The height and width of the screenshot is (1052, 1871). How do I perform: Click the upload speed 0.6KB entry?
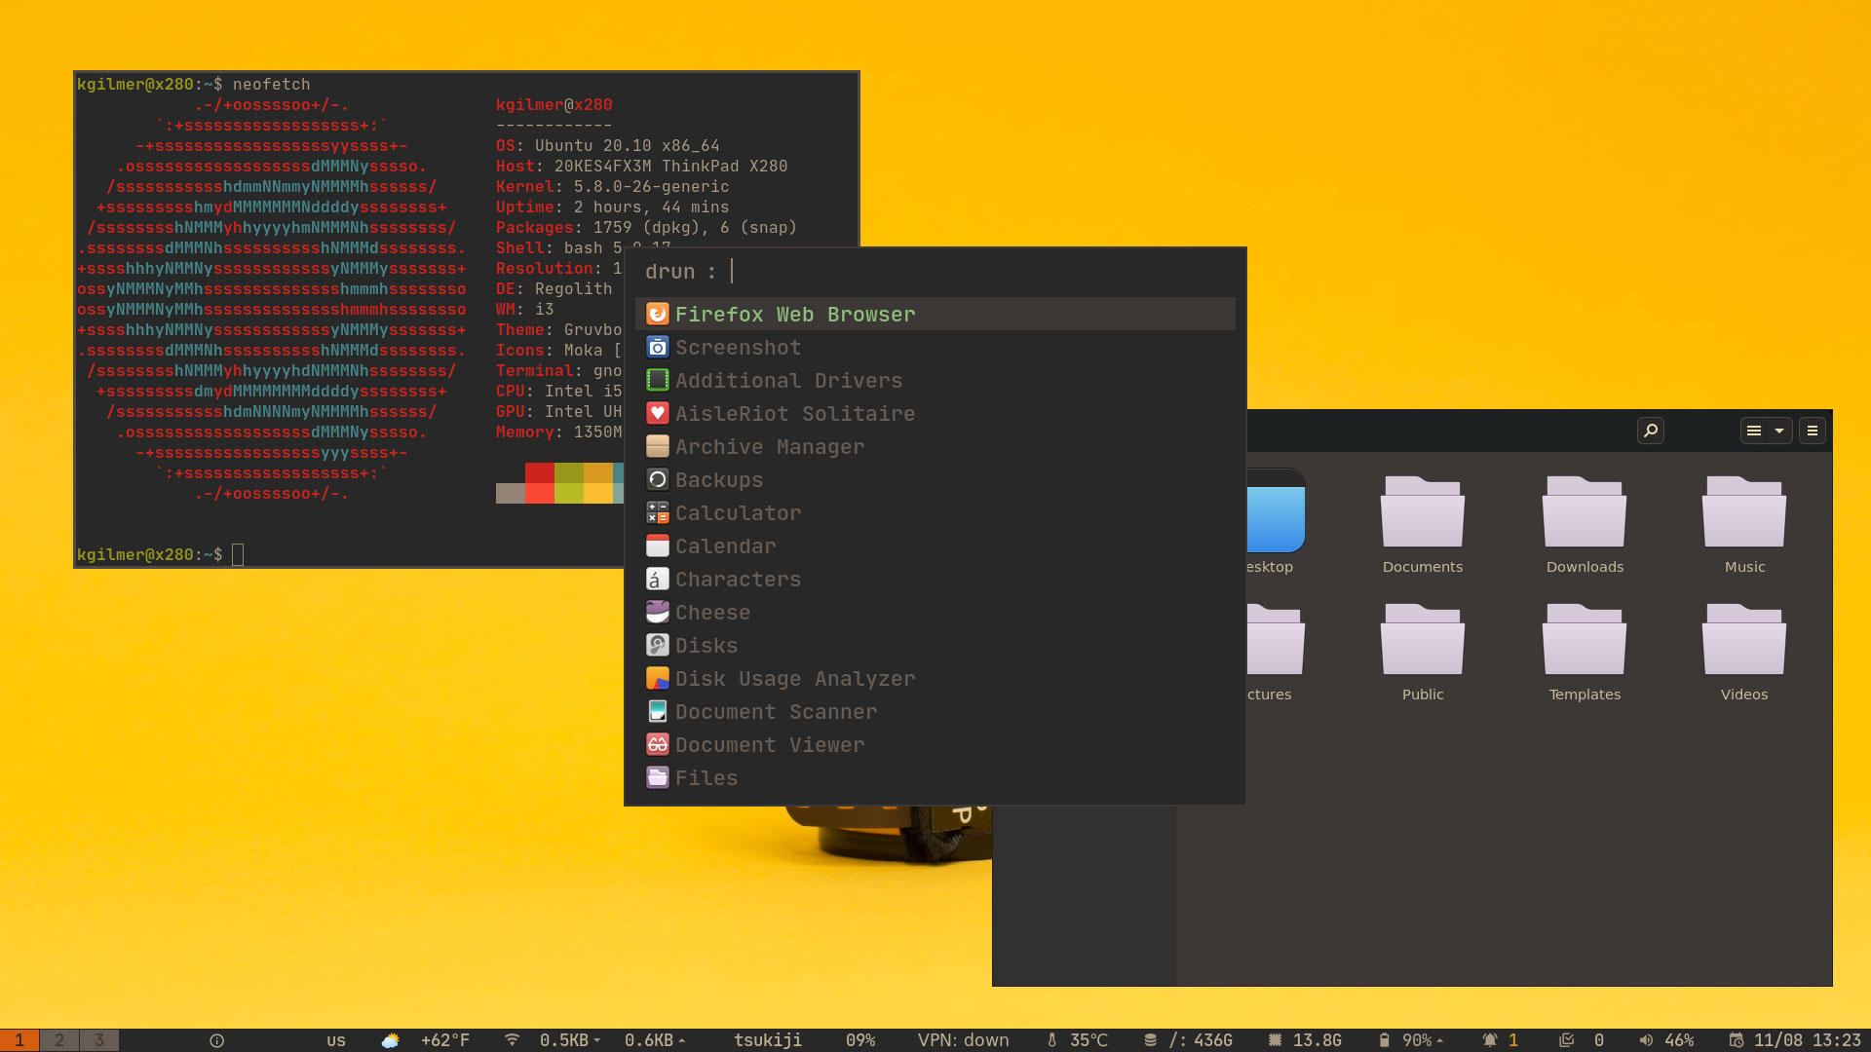655,1040
